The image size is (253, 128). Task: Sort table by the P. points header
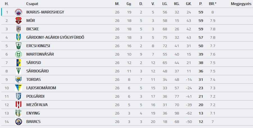(201, 4)
